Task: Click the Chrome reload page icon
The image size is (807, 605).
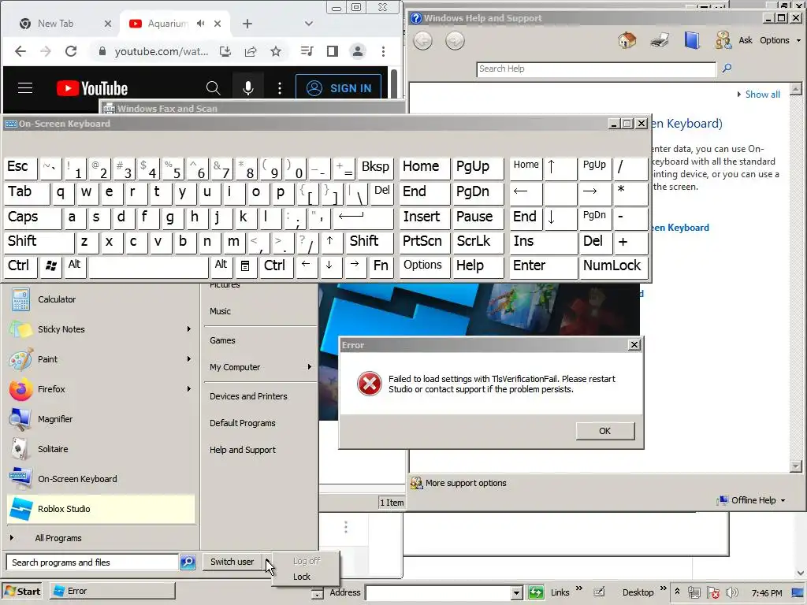Action: tap(71, 51)
